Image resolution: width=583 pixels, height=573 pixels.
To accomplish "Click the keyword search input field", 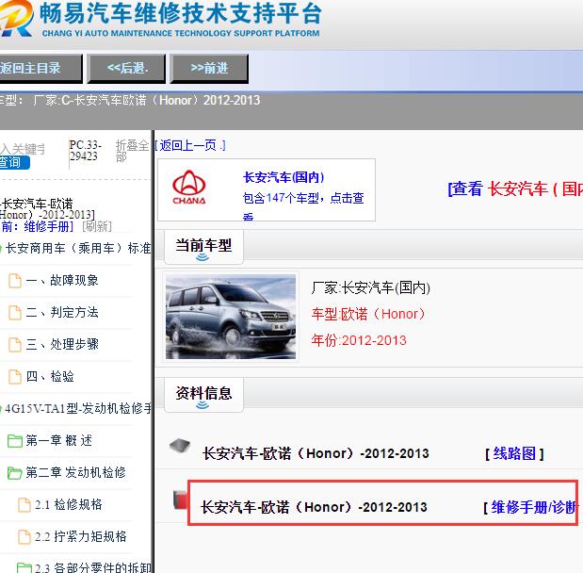I will [x=23, y=149].
